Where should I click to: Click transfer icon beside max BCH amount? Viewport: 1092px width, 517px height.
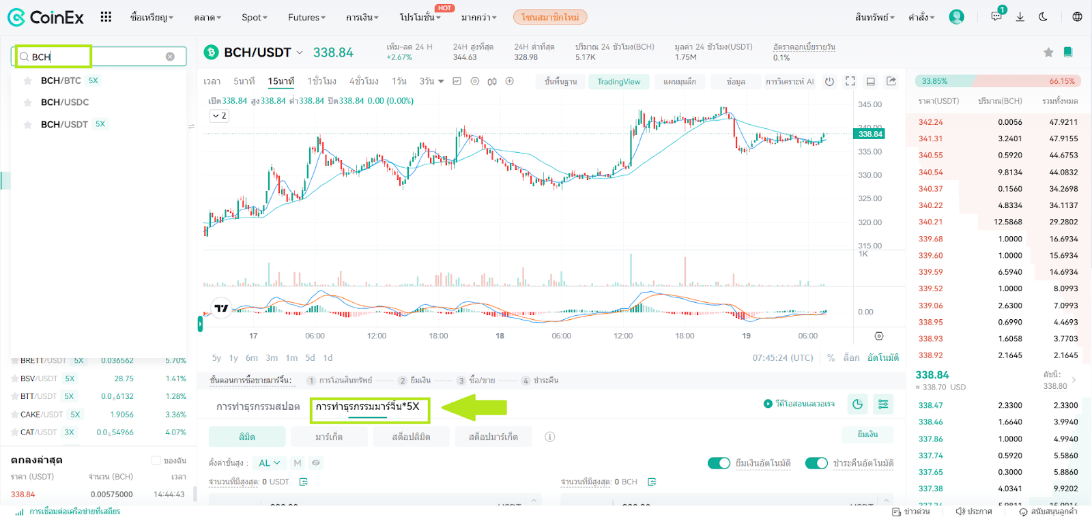[x=652, y=482]
